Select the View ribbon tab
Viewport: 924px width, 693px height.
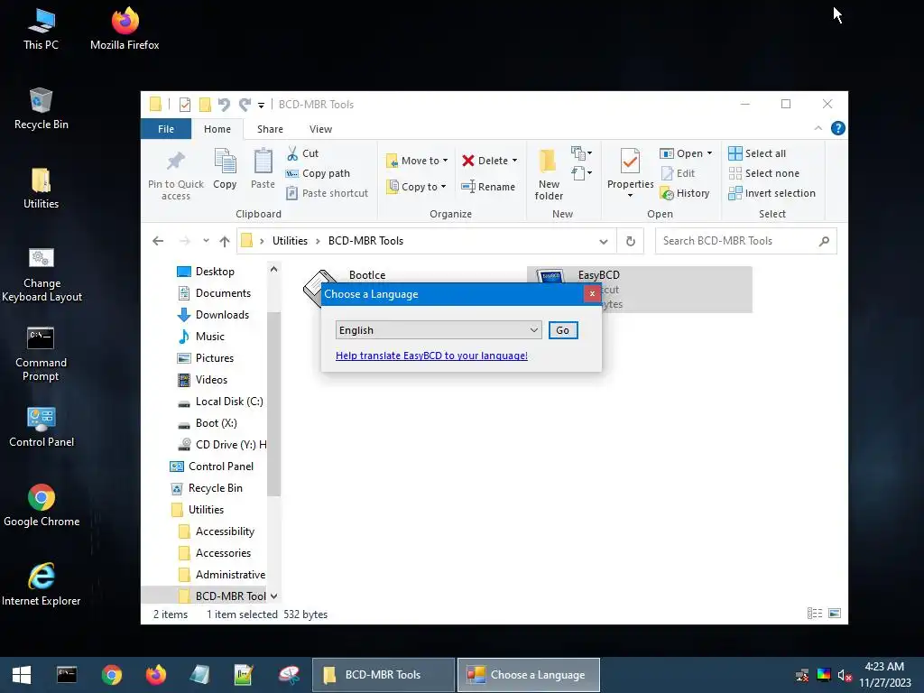coord(320,129)
